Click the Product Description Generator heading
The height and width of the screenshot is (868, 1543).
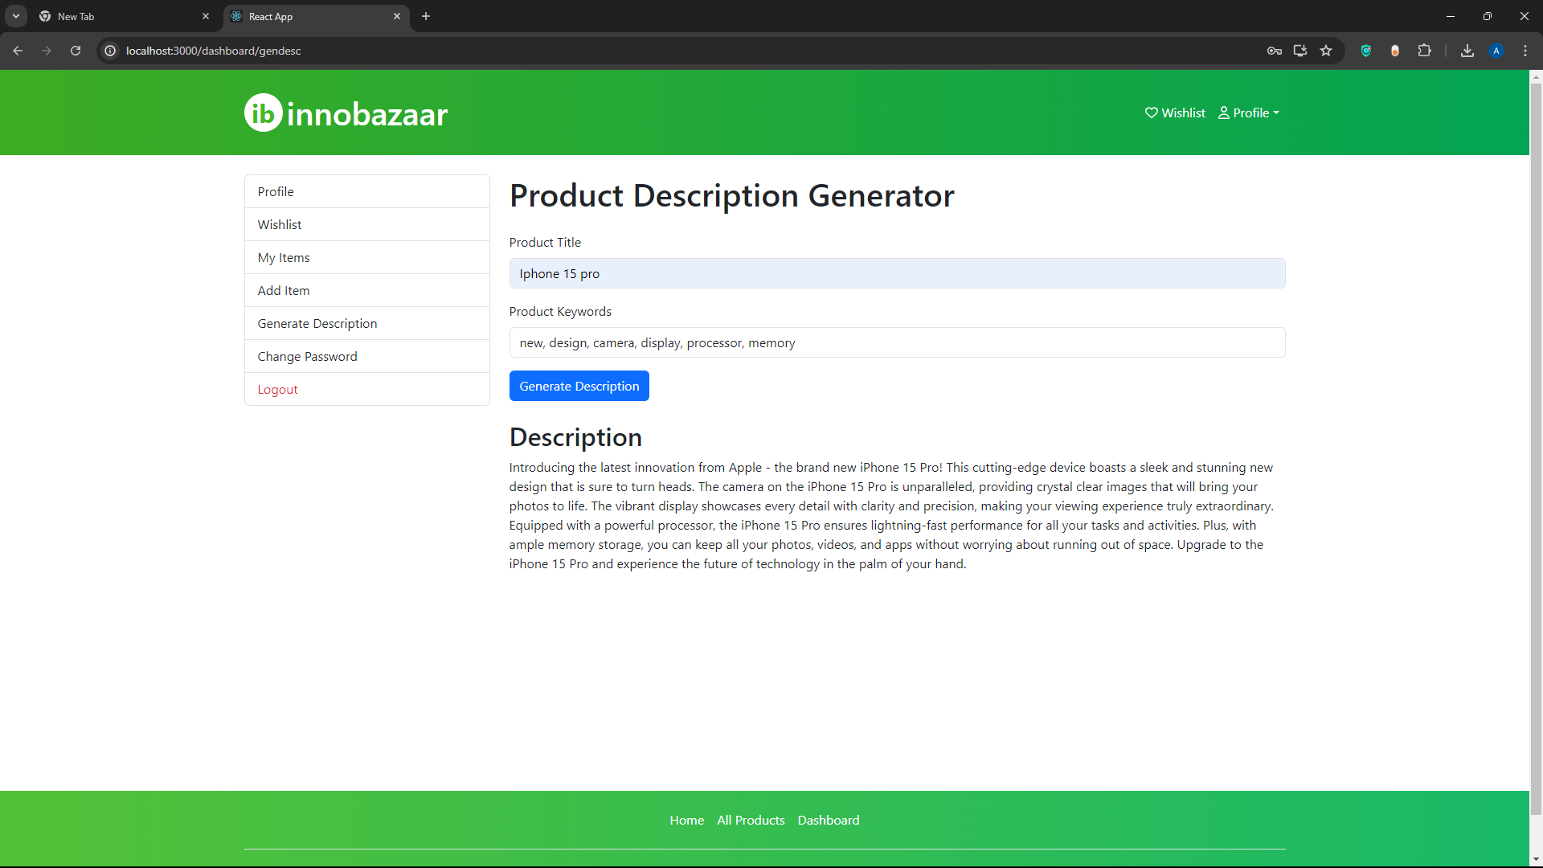(731, 195)
